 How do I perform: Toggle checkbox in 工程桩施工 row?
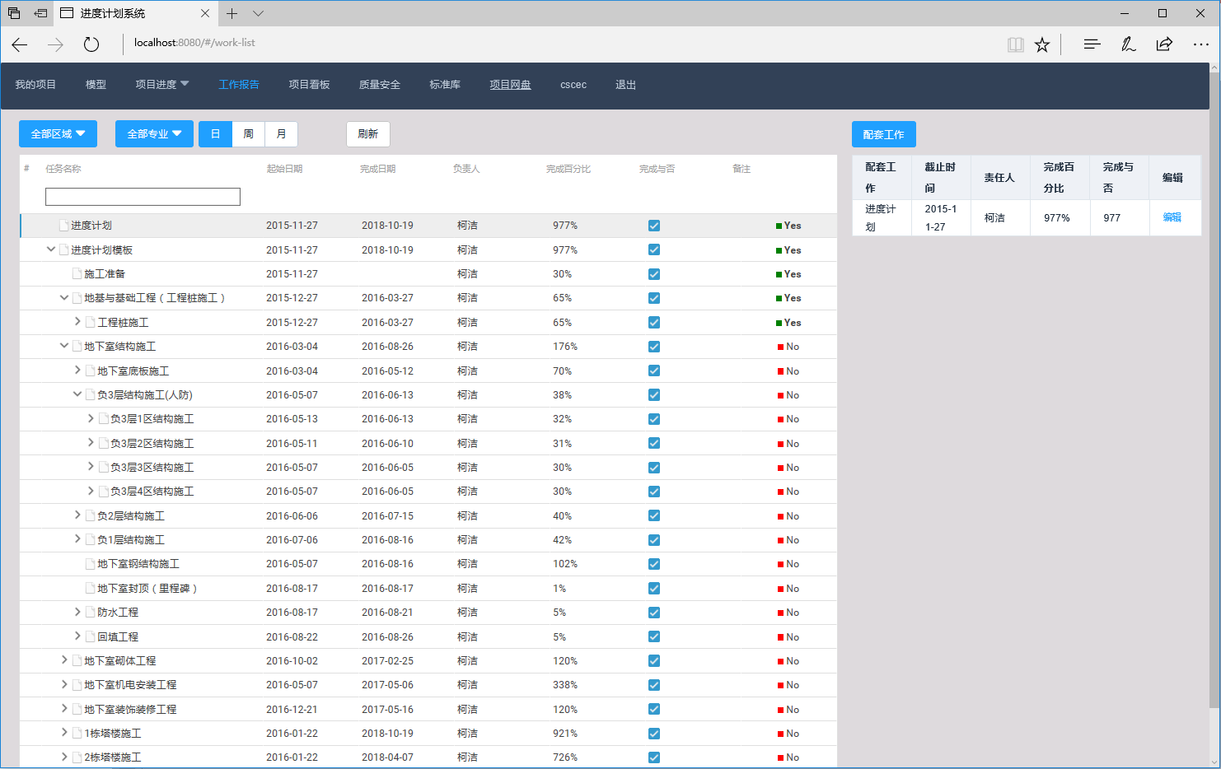click(x=654, y=322)
